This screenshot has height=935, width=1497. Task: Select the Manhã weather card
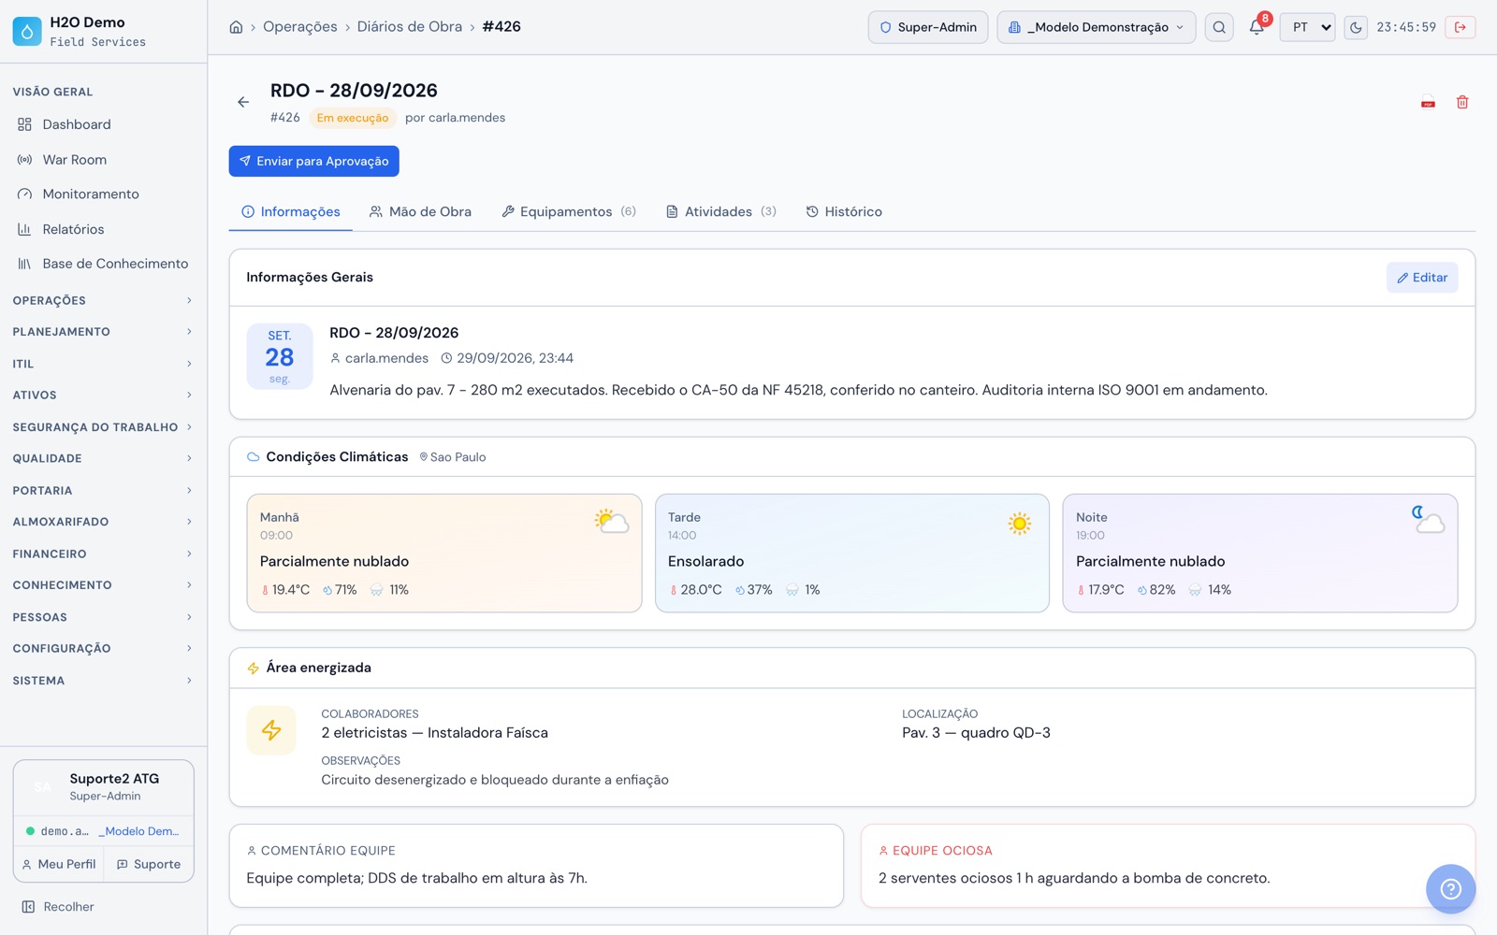(444, 554)
